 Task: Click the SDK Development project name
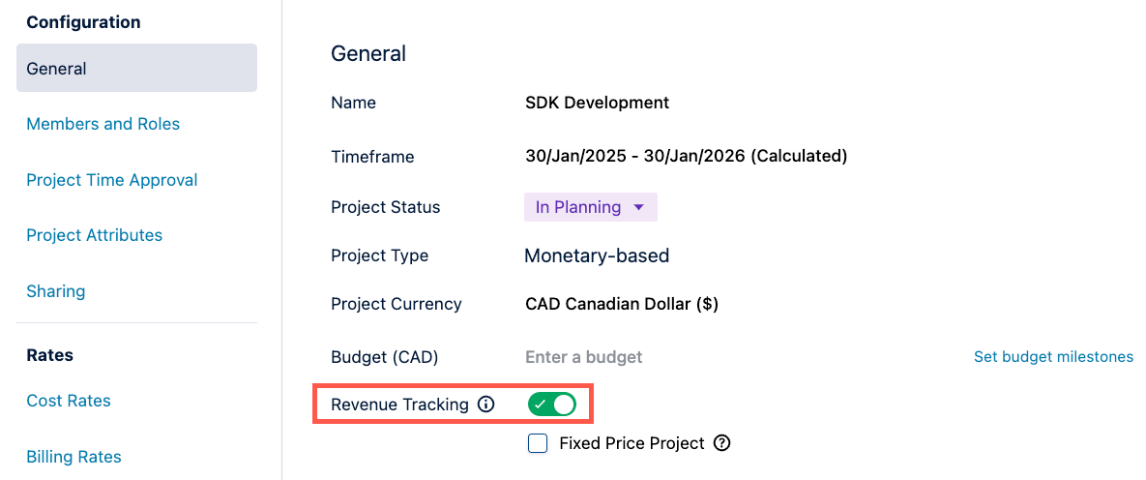597,103
